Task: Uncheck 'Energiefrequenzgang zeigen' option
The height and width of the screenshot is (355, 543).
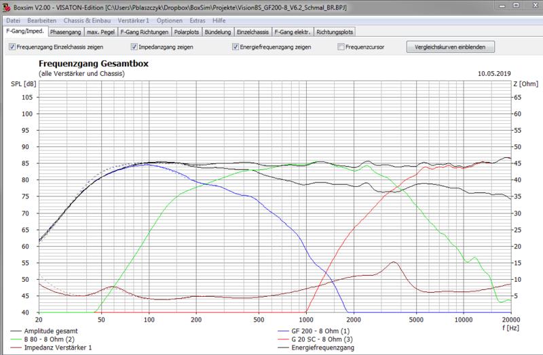Action: (x=236, y=47)
